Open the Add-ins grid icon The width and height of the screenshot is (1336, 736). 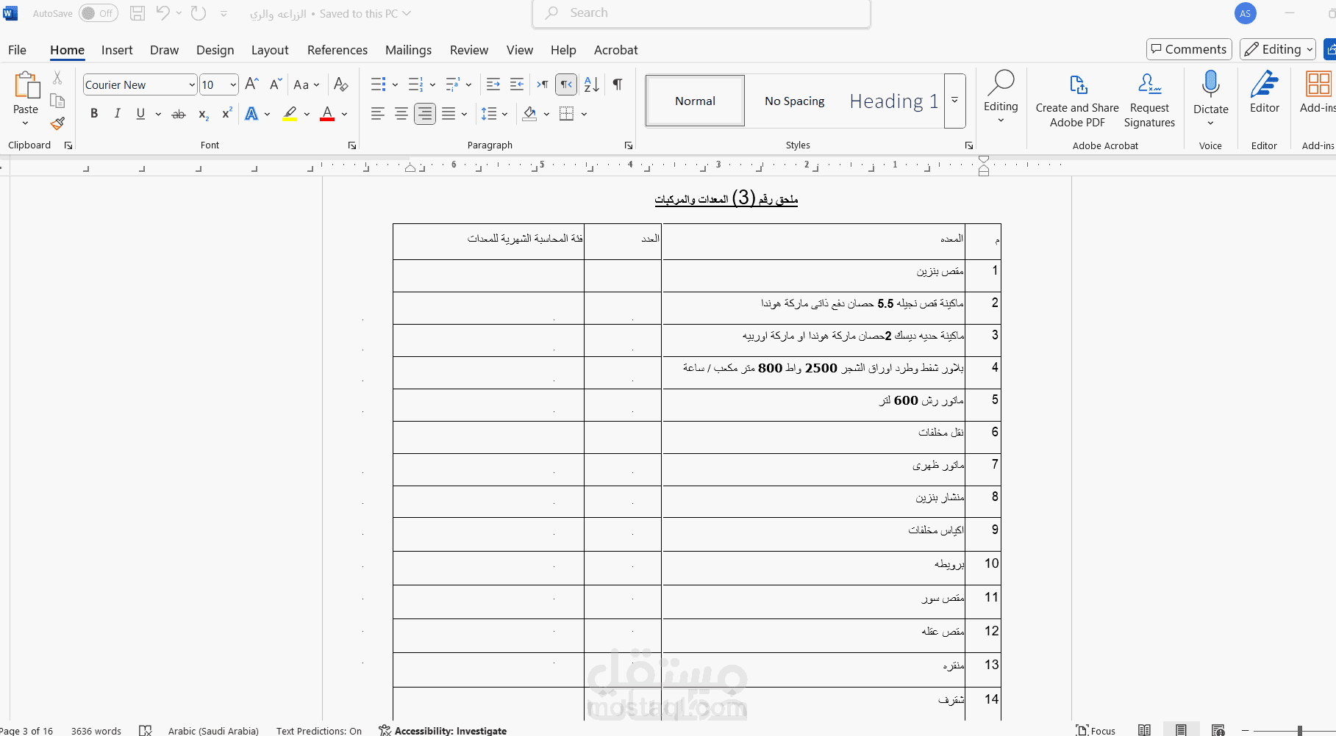pyautogui.click(x=1318, y=84)
